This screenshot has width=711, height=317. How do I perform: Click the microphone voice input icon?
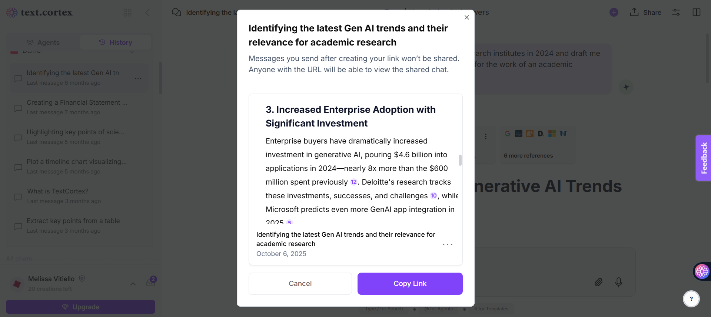[x=619, y=282]
